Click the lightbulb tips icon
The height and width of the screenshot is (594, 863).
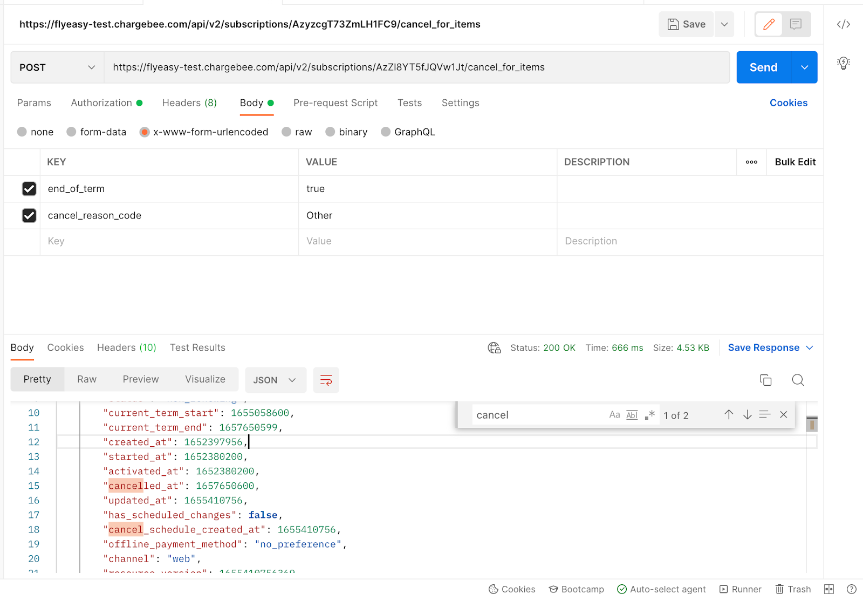[843, 63]
